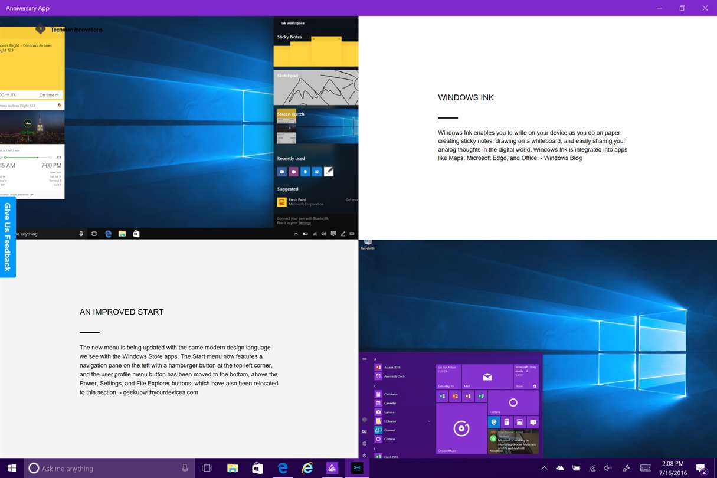Click the Go For A Run calendar tile
The image size is (717, 478).
pos(448,376)
